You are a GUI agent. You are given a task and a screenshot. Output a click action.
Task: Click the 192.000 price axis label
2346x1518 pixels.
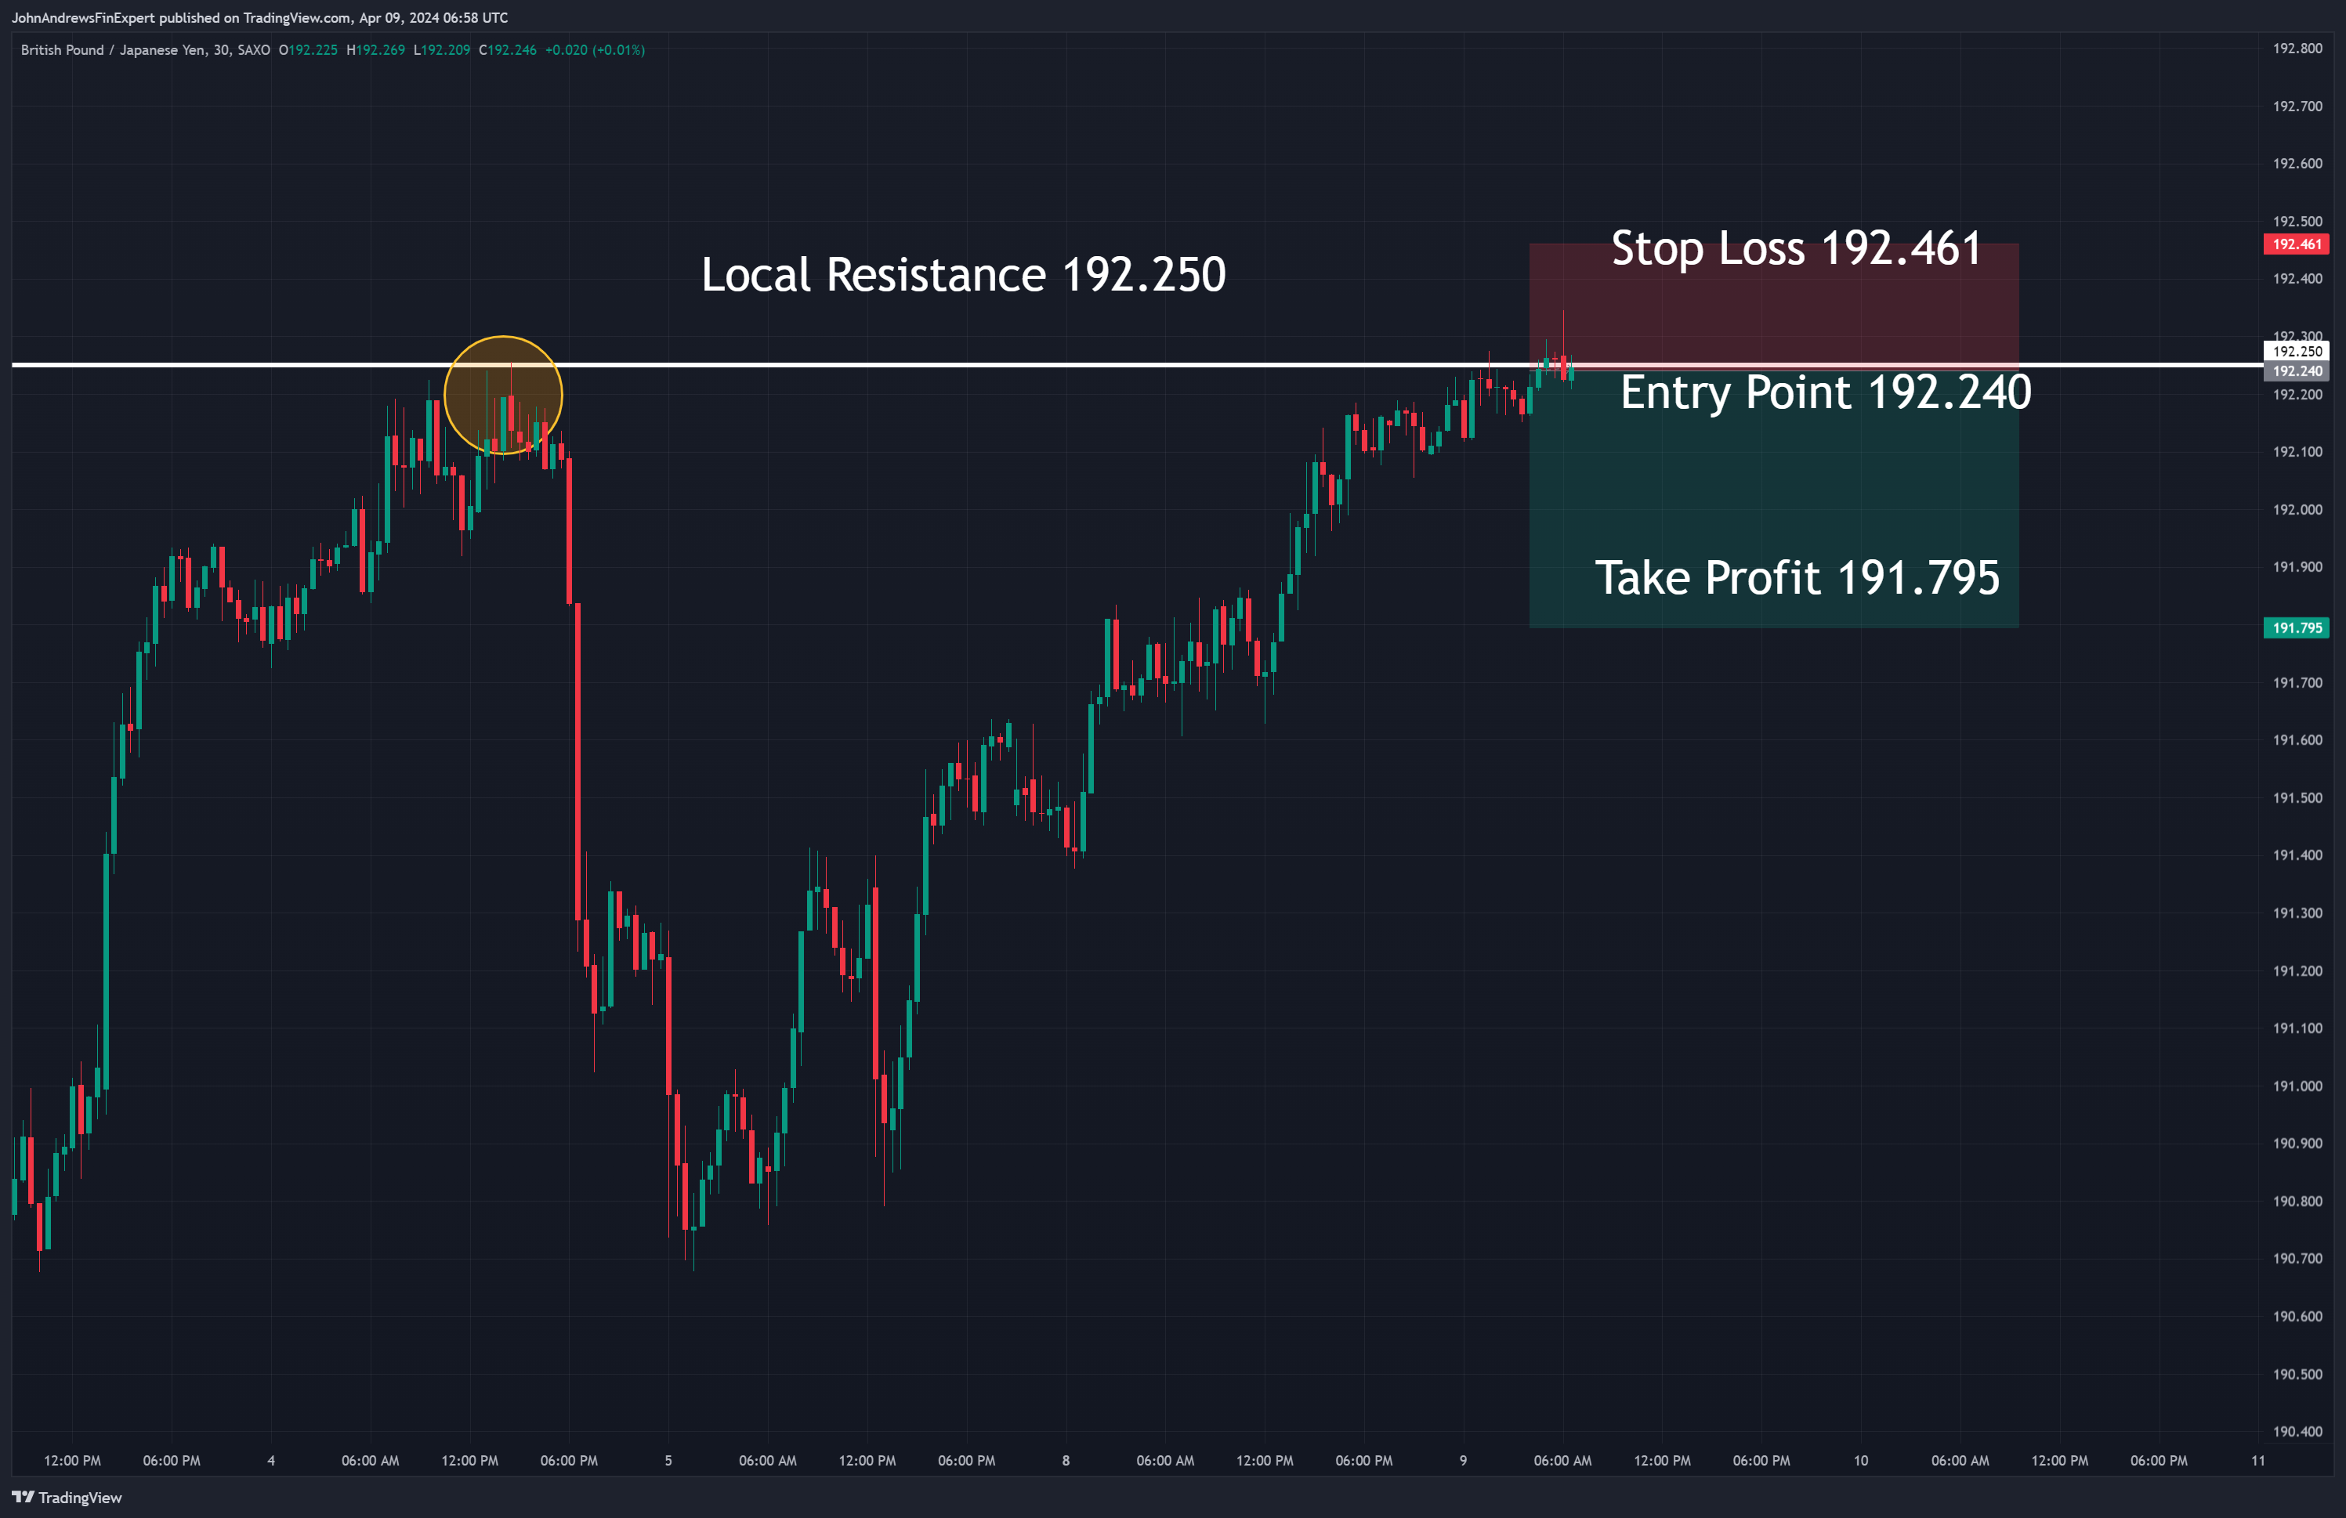[x=2297, y=509]
